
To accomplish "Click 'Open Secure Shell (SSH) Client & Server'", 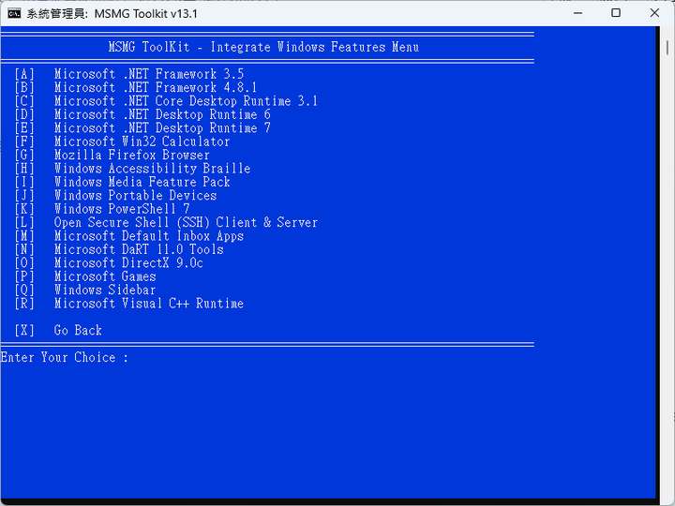I will (186, 222).
